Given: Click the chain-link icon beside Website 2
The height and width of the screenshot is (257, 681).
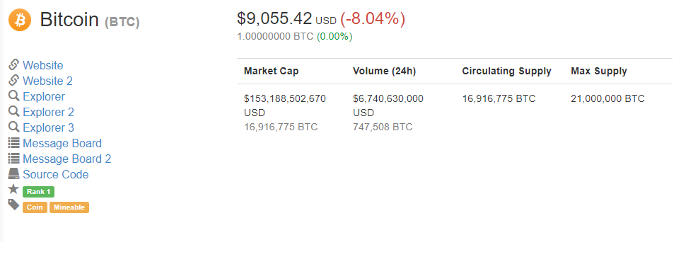Looking at the screenshot, I should coord(14,81).
